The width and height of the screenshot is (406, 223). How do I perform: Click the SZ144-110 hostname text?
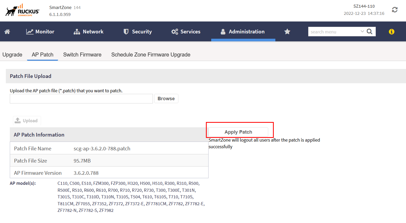pyautogui.click(x=364, y=6)
